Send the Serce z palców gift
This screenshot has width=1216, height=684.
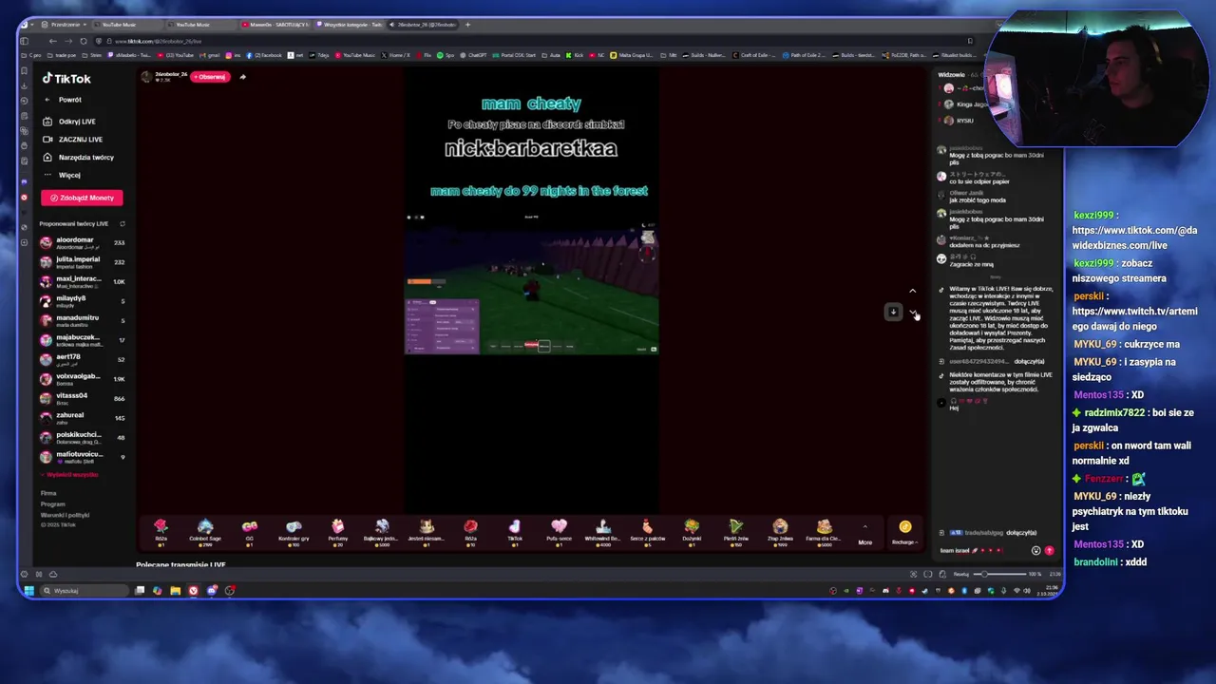point(647,531)
